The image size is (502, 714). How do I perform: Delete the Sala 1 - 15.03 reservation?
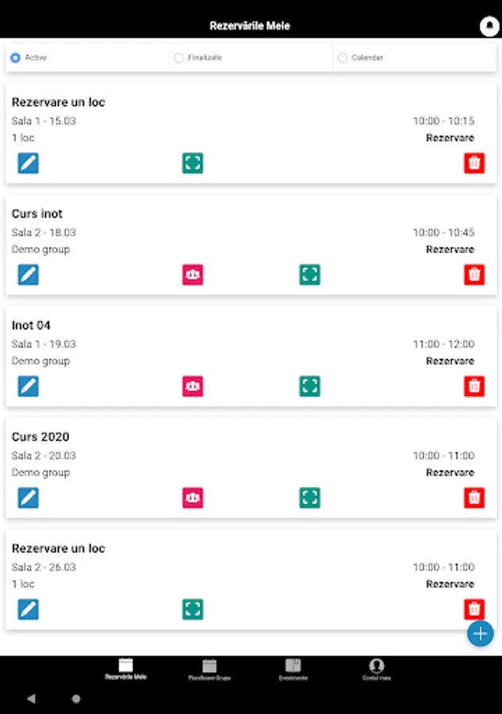coord(473,163)
